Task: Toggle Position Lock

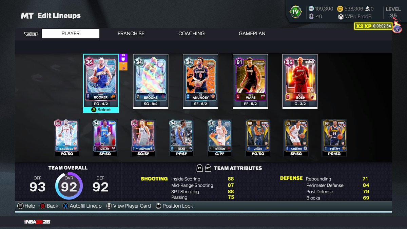Action: [174, 206]
